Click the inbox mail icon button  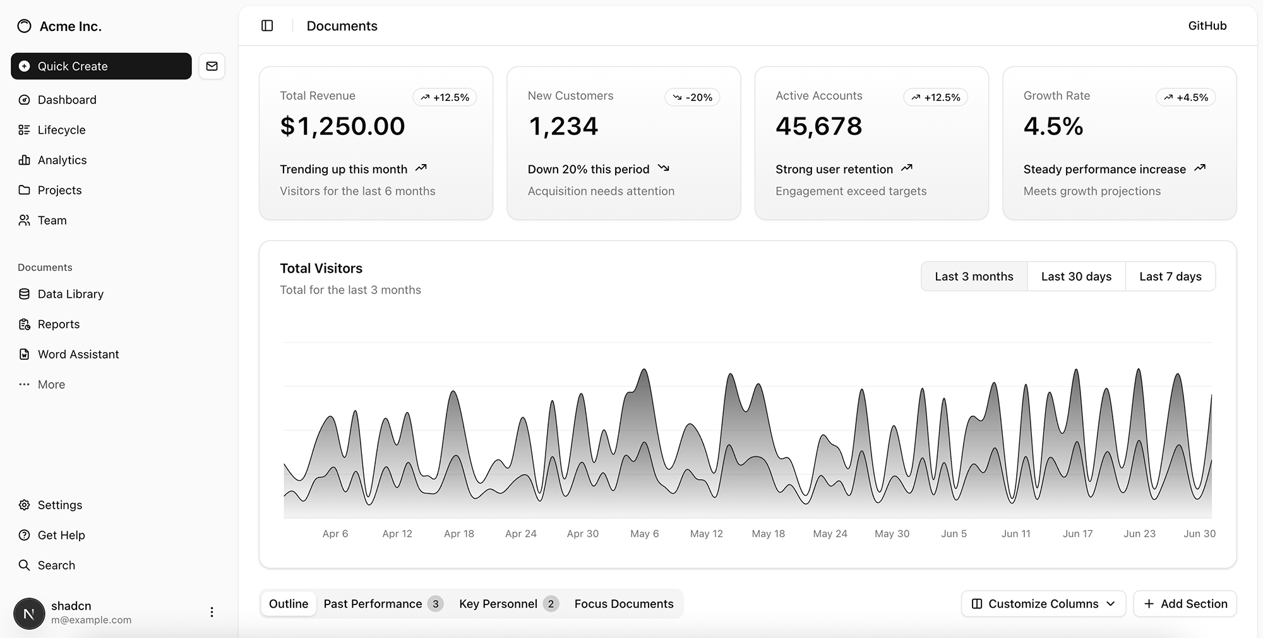click(212, 66)
